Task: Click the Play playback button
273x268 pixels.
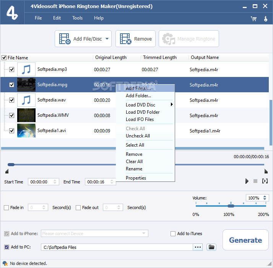Action: click(247, 181)
